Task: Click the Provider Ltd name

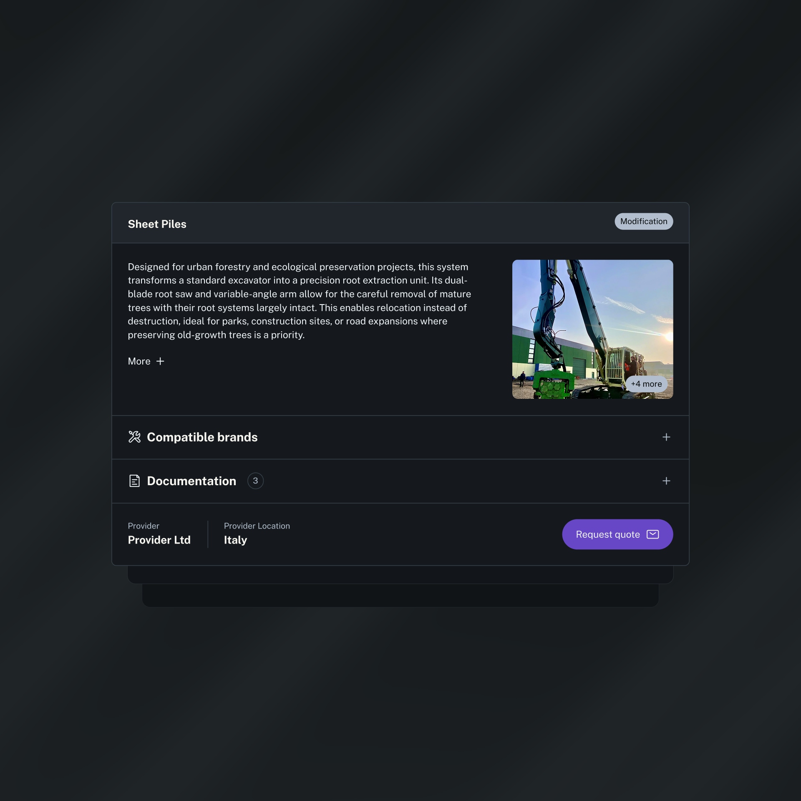Action: pos(159,540)
